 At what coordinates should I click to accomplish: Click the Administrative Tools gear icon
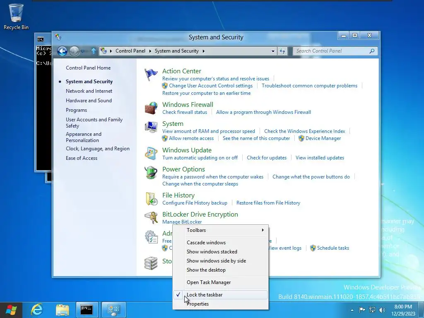click(151, 237)
